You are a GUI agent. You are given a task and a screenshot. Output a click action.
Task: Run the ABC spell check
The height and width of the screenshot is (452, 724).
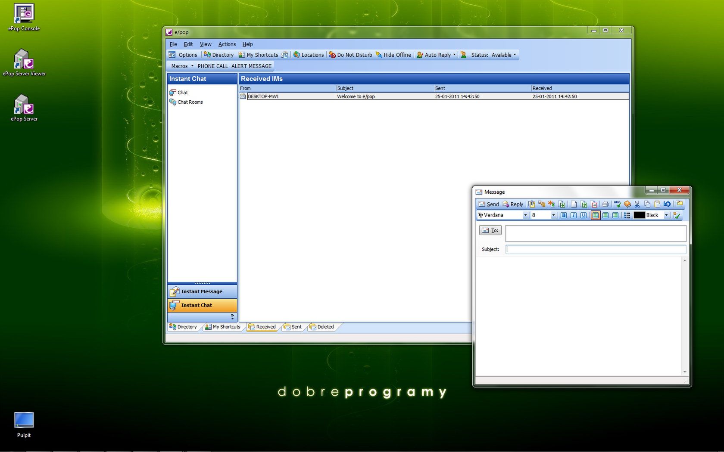point(618,204)
